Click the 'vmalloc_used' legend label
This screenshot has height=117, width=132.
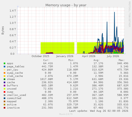point(16,95)
